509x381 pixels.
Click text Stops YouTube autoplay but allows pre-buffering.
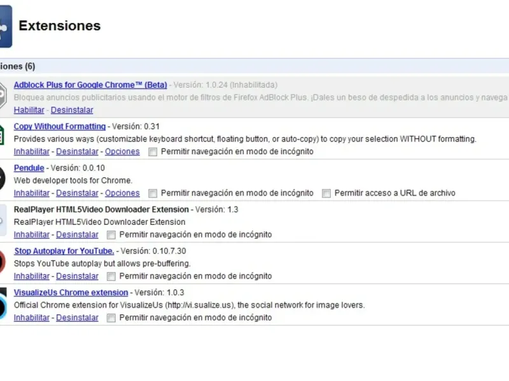pyautogui.click(x=102, y=264)
